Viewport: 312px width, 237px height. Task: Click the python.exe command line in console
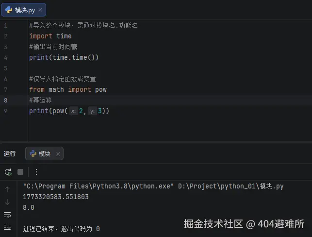coord(153,186)
